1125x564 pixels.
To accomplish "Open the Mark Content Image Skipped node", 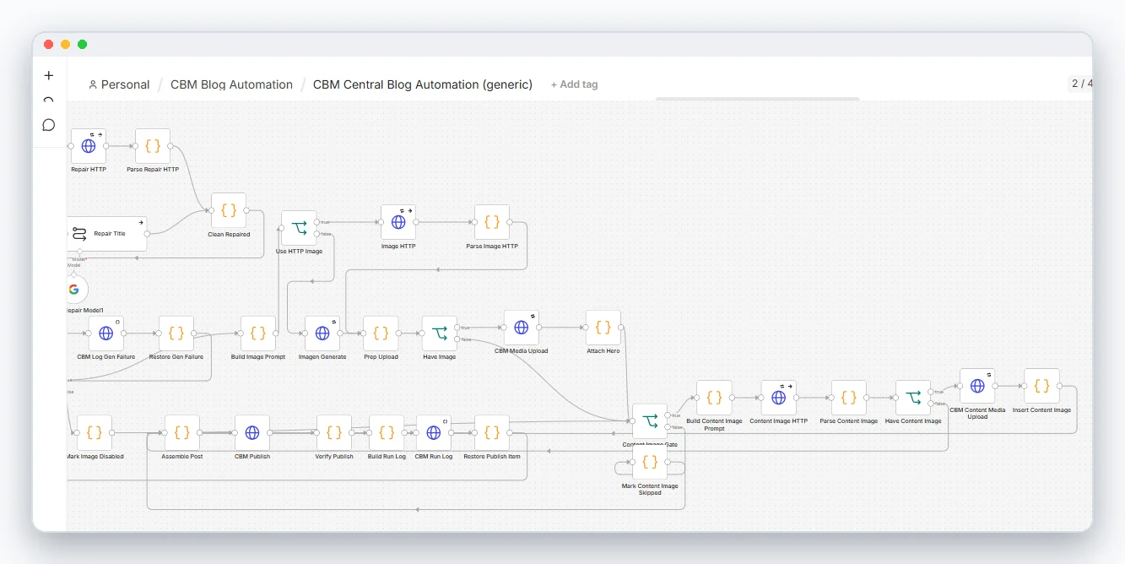I will pyautogui.click(x=650, y=462).
